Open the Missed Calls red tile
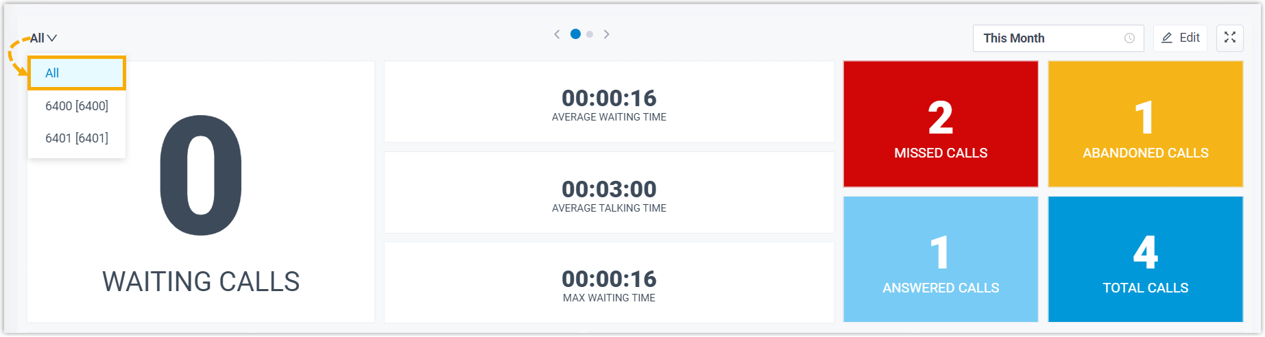The height and width of the screenshot is (337, 1265). (x=941, y=124)
